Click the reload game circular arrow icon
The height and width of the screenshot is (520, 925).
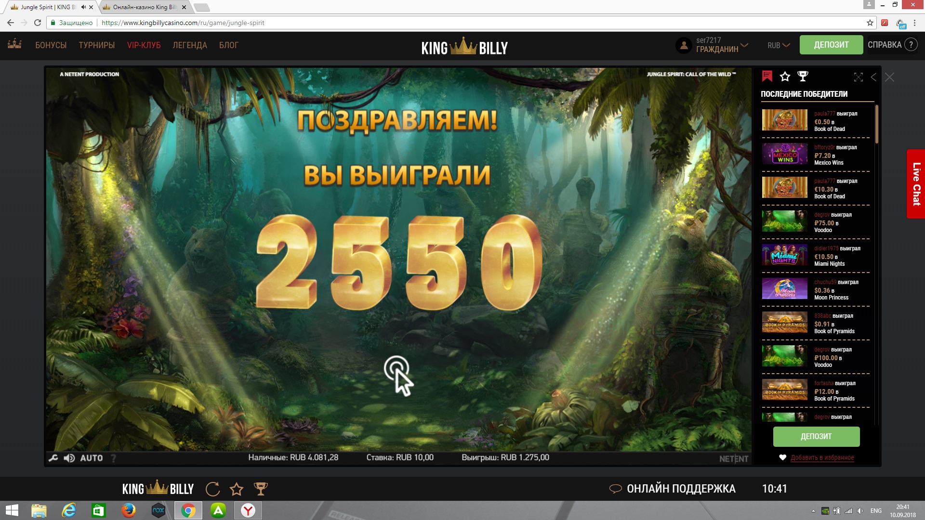[x=212, y=489]
